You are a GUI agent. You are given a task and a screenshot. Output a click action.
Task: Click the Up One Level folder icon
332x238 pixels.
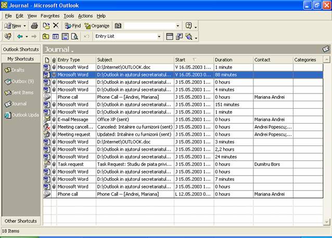click(46, 36)
